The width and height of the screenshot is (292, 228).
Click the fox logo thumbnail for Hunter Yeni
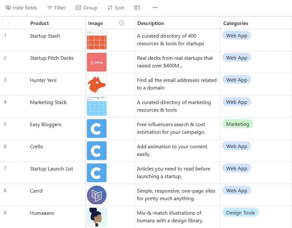point(96,84)
